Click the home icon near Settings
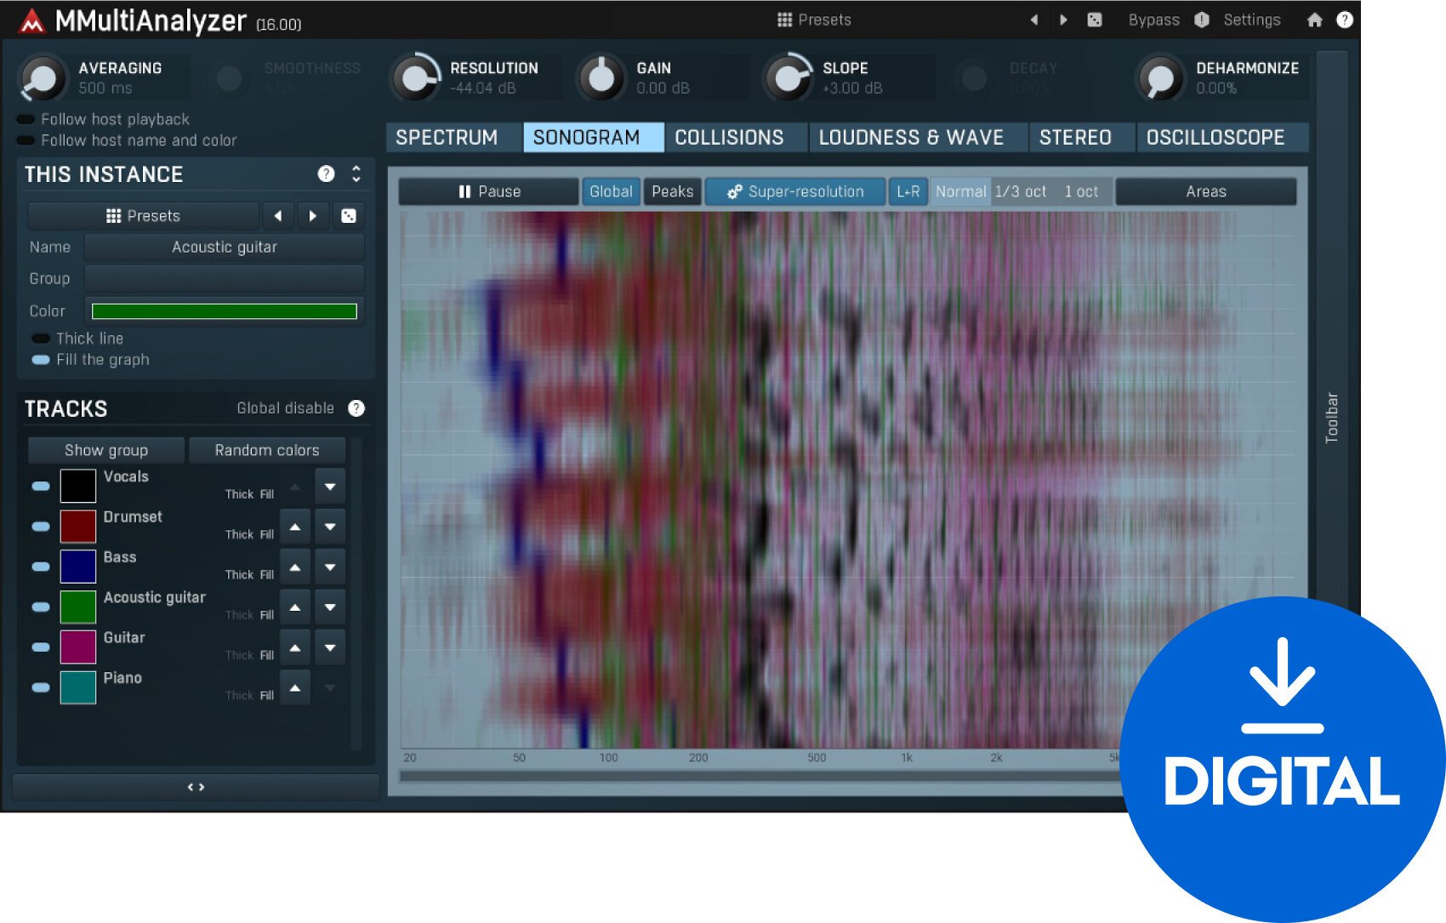1446x923 pixels. (1314, 19)
